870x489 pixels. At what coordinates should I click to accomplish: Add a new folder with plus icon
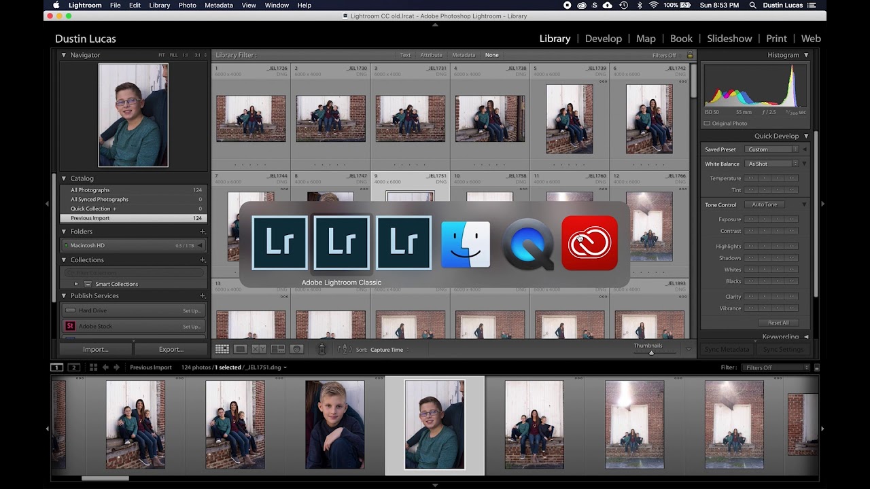[202, 232]
